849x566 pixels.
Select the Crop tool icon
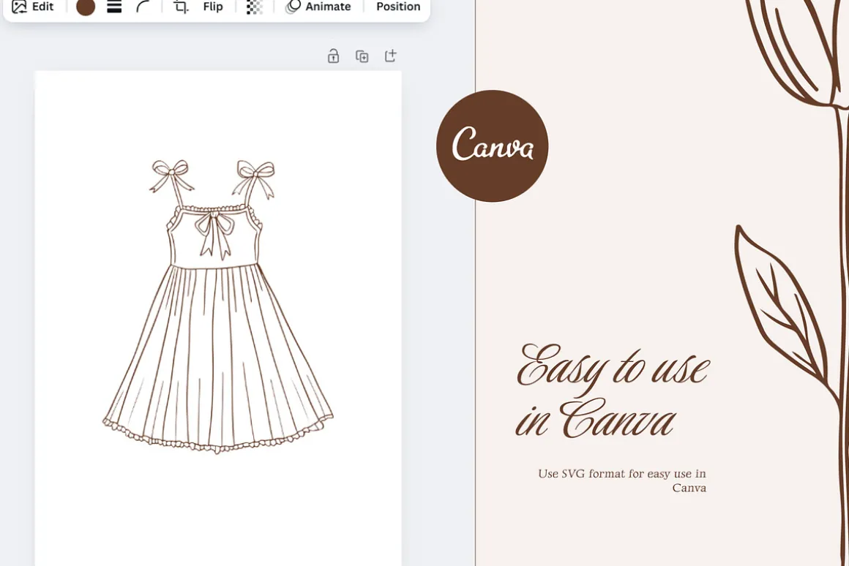pyautogui.click(x=181, y=7)
